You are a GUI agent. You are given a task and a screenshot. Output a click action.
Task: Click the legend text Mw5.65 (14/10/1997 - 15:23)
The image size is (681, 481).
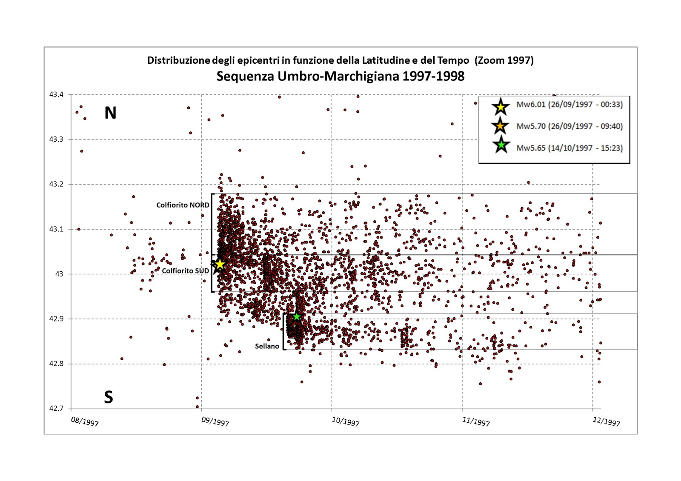click(x=569, y=148)
